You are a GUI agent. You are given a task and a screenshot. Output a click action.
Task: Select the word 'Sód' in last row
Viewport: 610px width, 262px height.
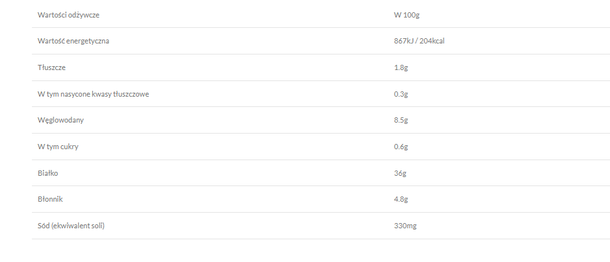(x=44, y=226)
